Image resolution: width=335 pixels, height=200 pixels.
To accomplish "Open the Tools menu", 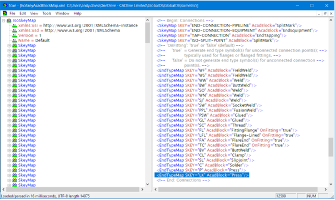I will (x=47, y=13).
